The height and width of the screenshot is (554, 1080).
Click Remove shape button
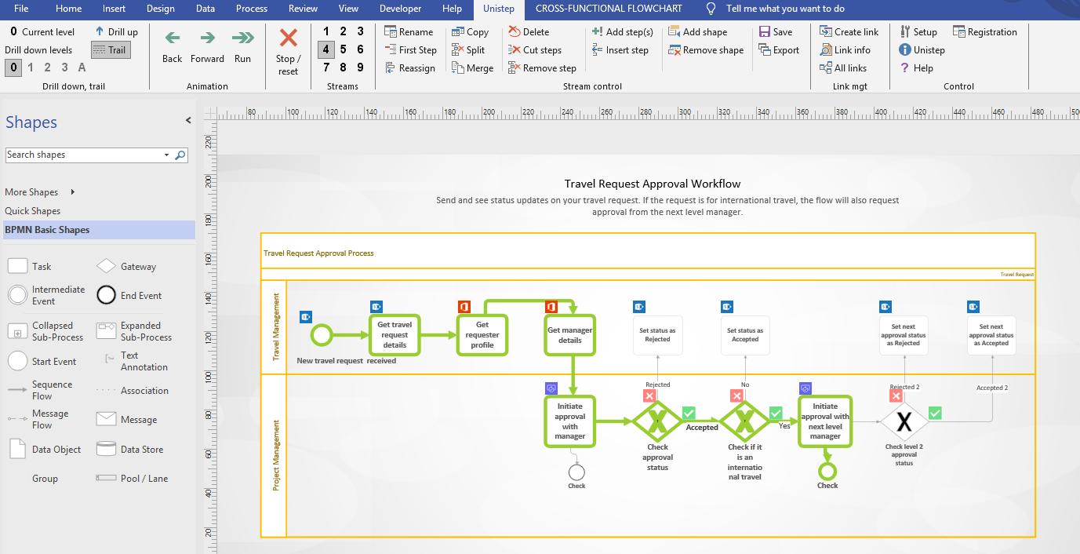706,50
